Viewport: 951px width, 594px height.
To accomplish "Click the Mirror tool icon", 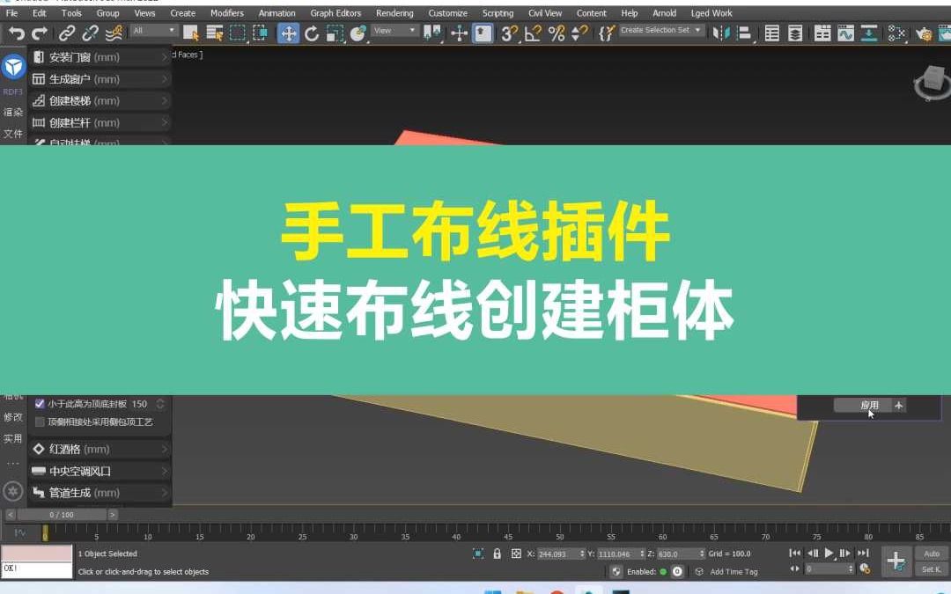I will [720, 33].
